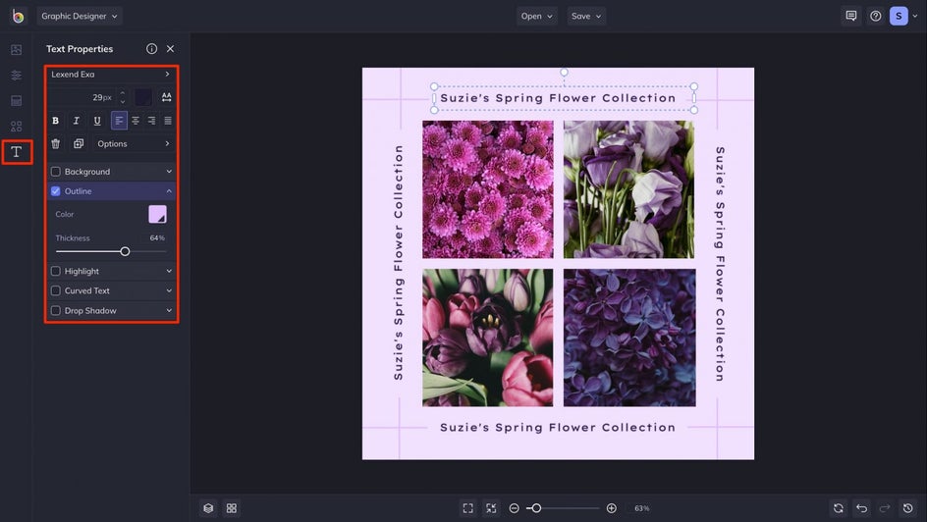
Task: Open the Graphic Designer mode dropdown
Action: [x=80, y=16]
